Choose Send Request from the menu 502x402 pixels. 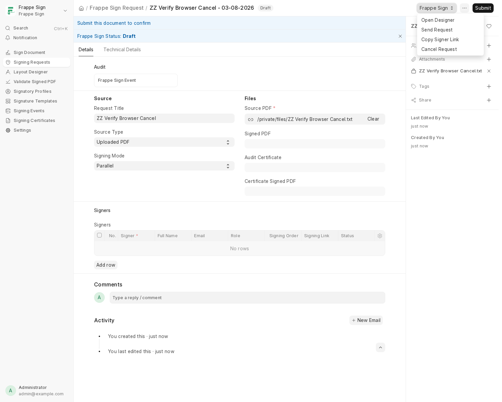pos(450,30)
